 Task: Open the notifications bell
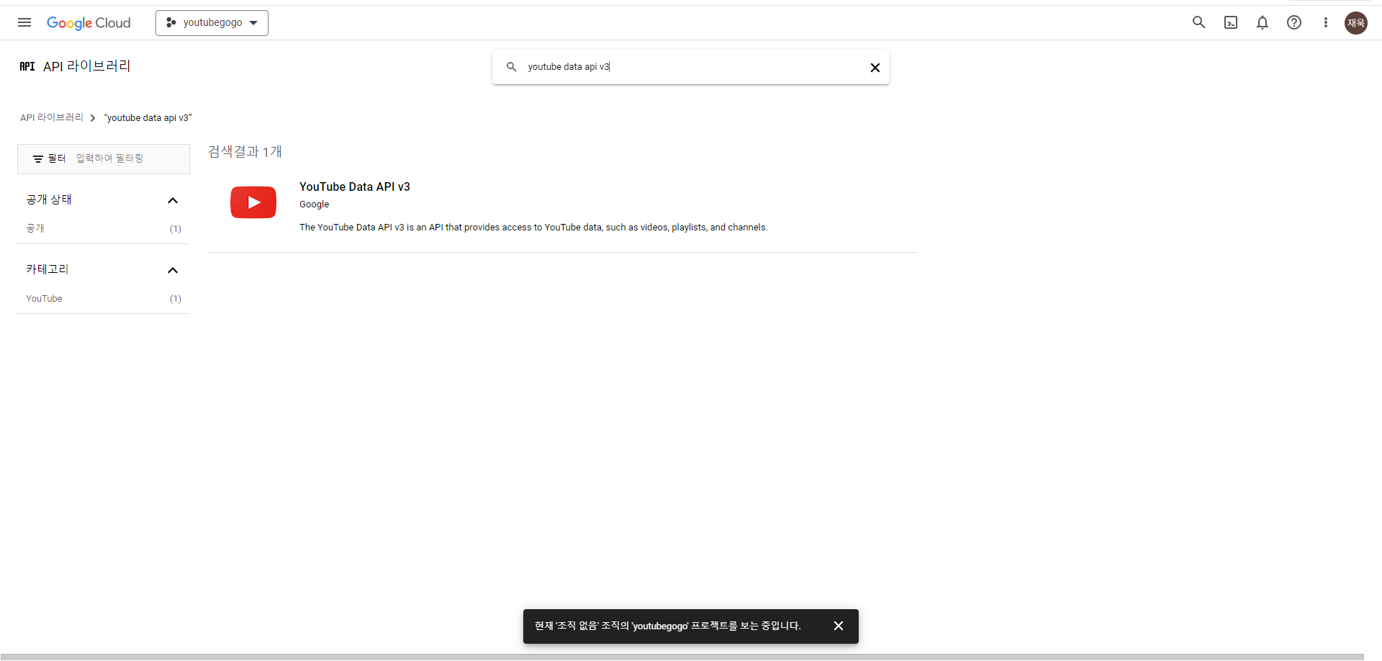point(1263,22)
